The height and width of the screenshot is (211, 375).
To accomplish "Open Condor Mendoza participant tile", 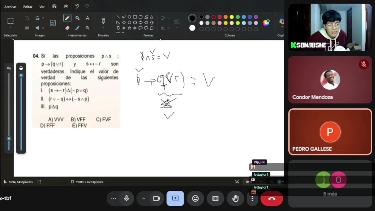I will 330,80.
